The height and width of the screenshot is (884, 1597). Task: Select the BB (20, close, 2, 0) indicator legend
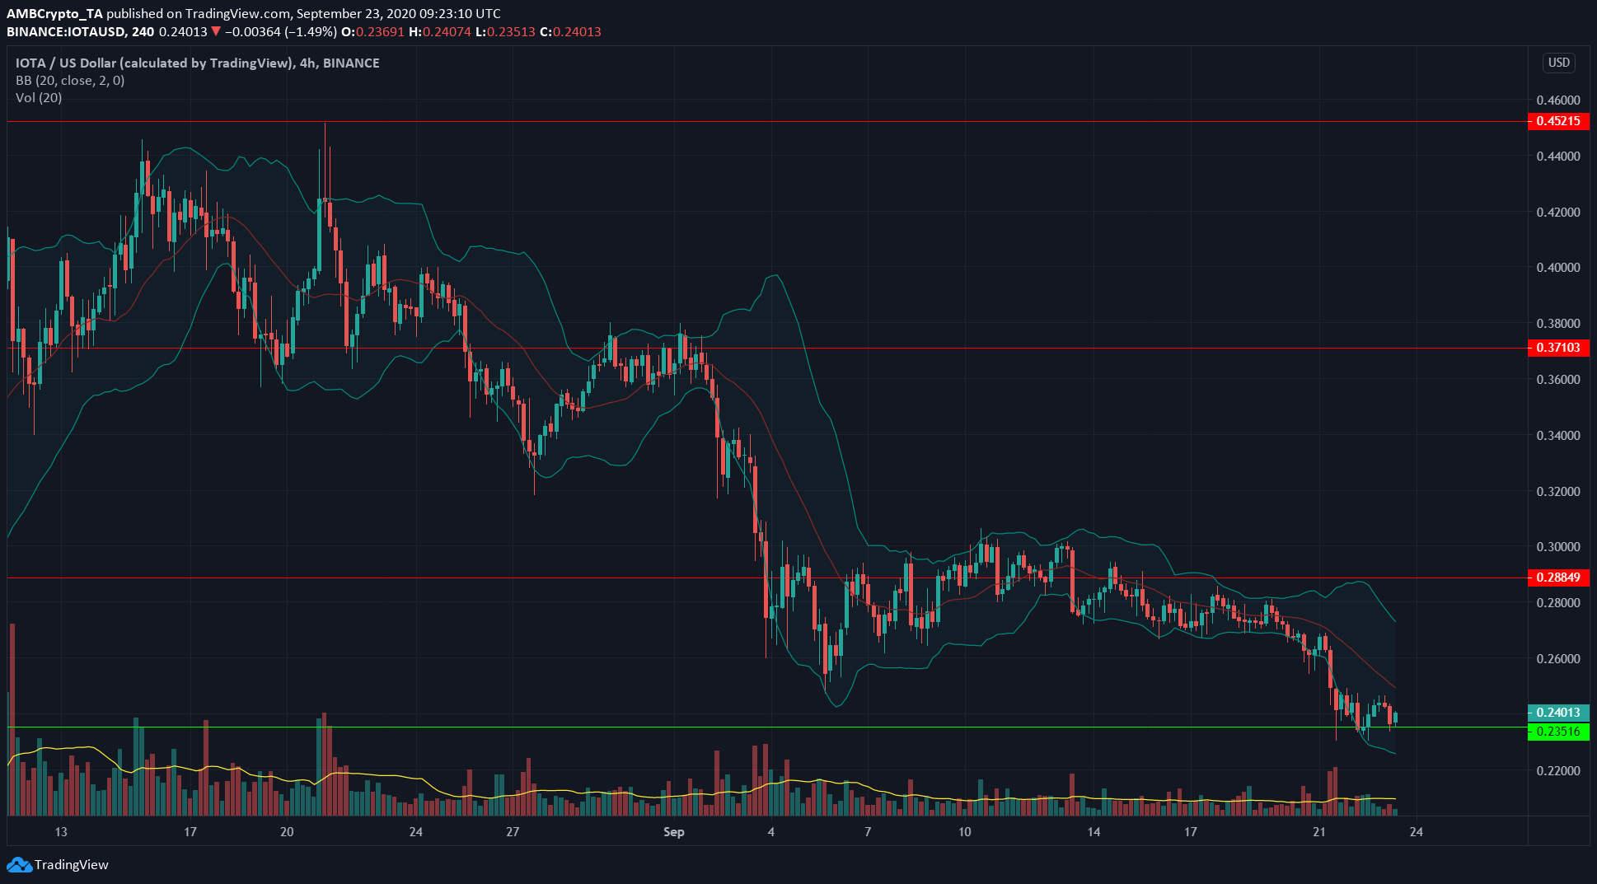pos(70,81)
